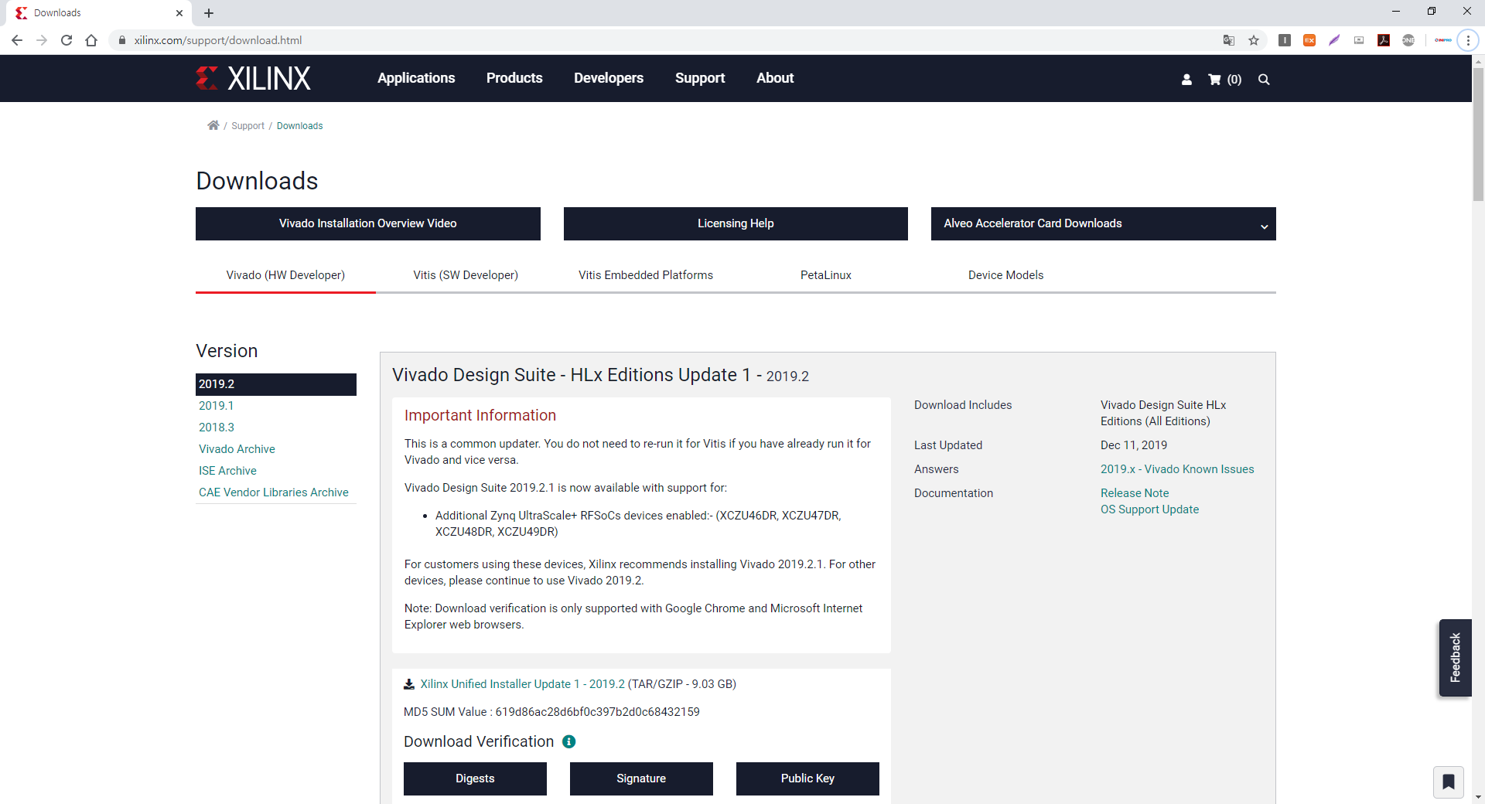1485x804 pixels.
Task: Click the small screen extension icon
Action: click(x=1359, y=40)
